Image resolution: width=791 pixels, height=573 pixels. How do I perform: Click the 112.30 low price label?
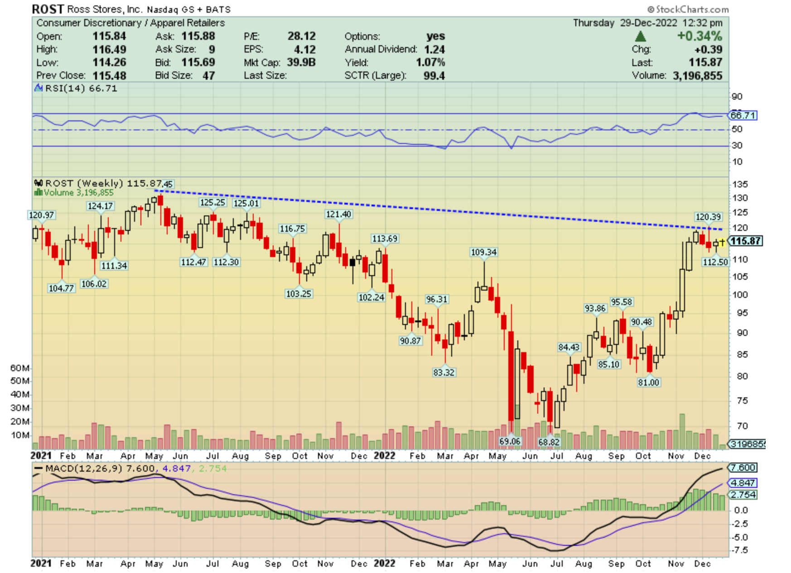pyautogui.click(x=226, y=262)
